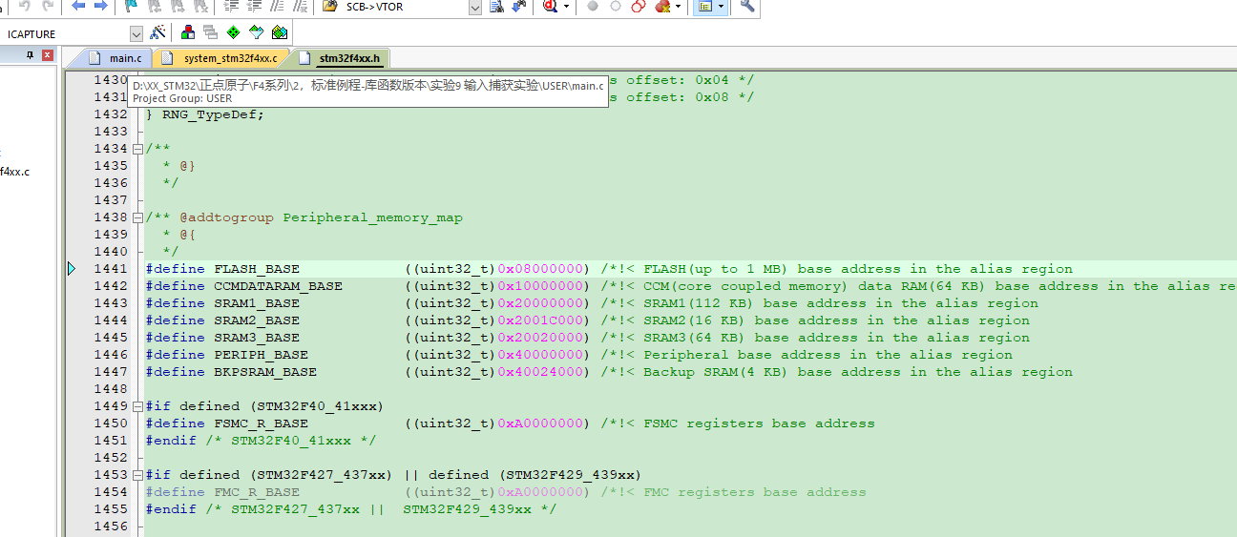Click the FSMC_R_BASE define name
1237x537 pixels.
pyautogui.click(x=261, y=423)
